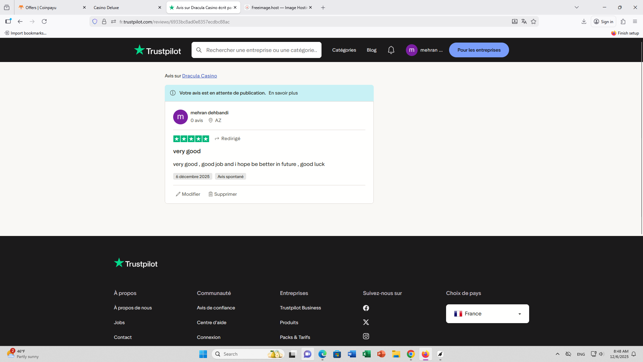This screenshot has width=643, height=362.
Task: Open the Instagram icon in footer
Action: tap(366, 336)
